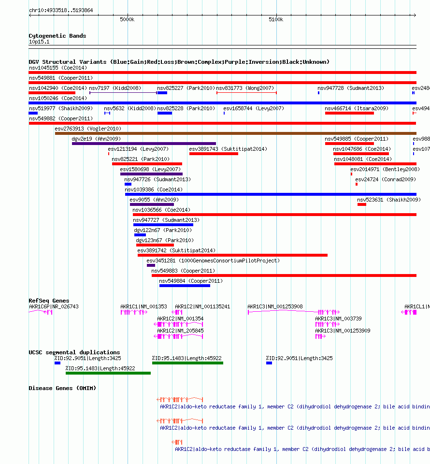Click the AKR1C6P gene glyph
The height and width of the screenshot is (464, 430).
point(41,312)
